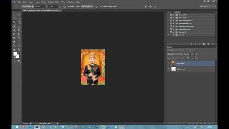The height and width of the screenshot is (129, 229).
Task: Select the Move tool
Action: [19, 15]
